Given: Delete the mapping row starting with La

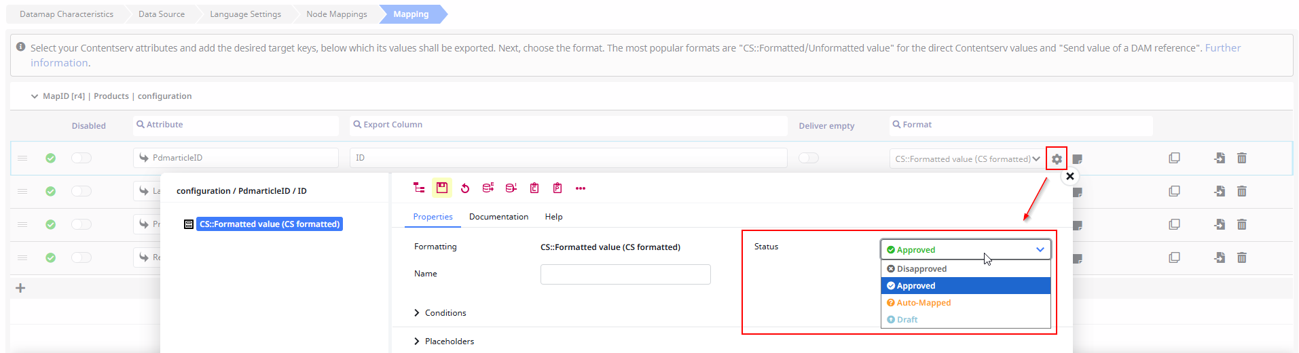Looking at the screenshot, I should click(1242, 191).
